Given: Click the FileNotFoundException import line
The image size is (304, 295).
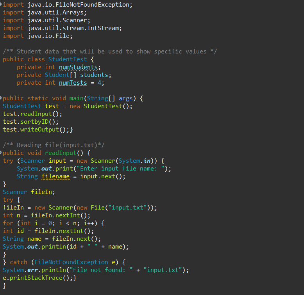Looking at the screenshot, I should coord(68,5).
